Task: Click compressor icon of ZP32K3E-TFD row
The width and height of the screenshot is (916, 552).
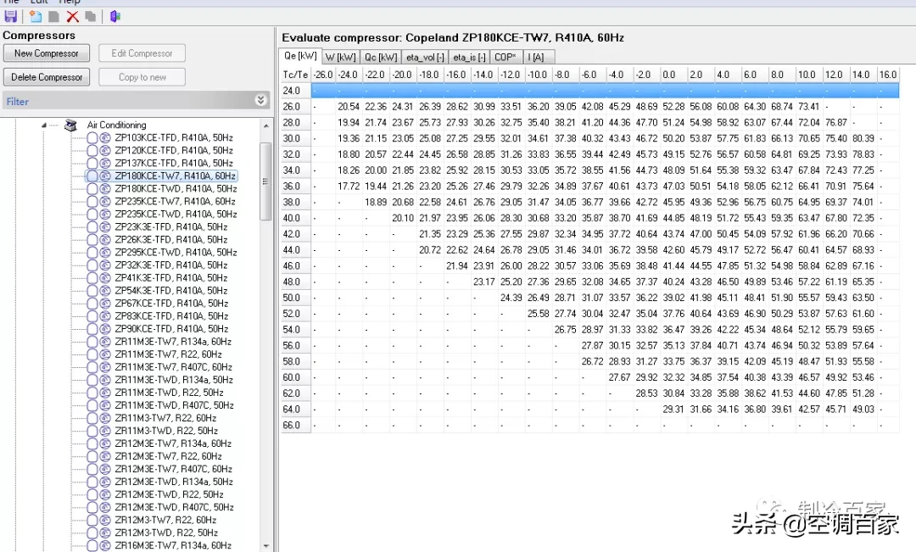Action: (x=105, y=265)
